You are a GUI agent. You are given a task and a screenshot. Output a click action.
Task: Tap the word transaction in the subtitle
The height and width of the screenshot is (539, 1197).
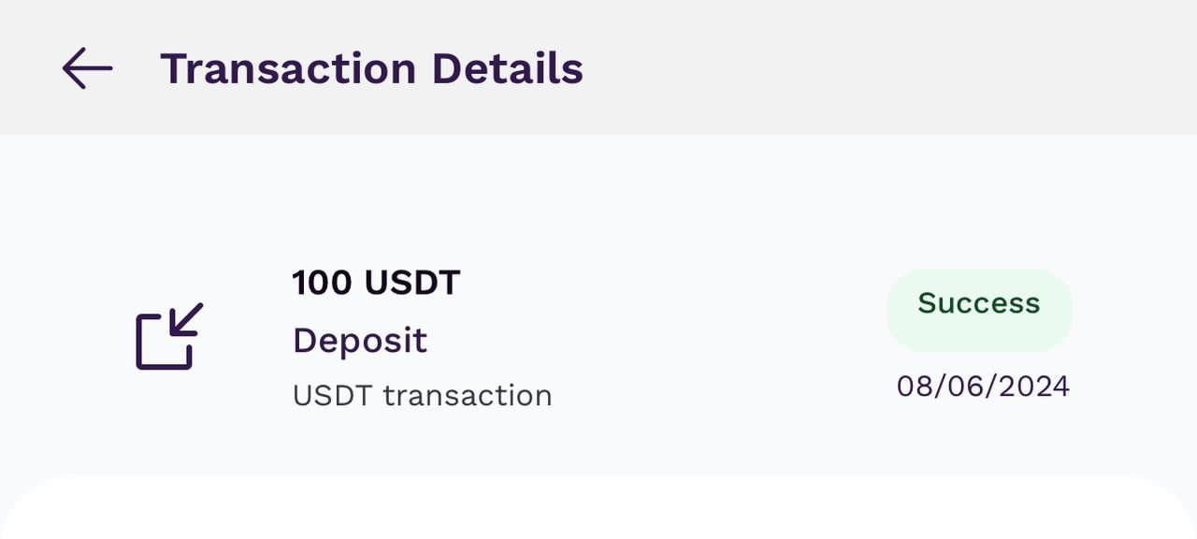(468, 396)
